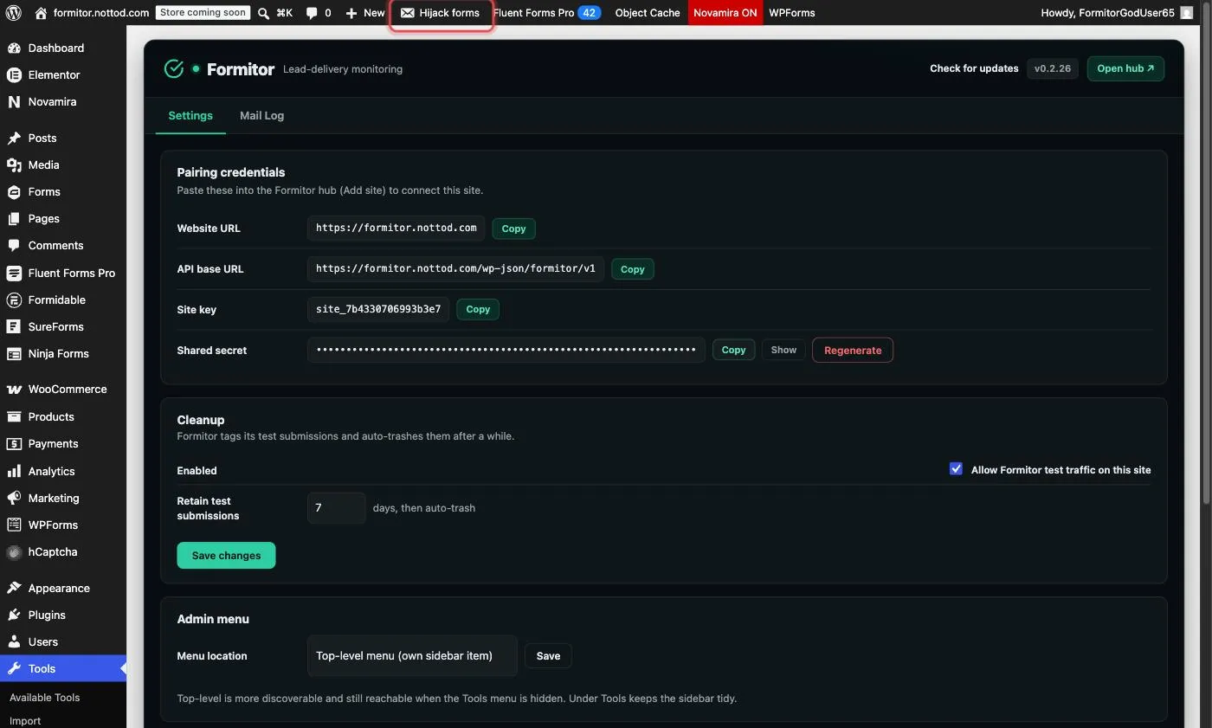
Task: Click the user avatar next to Howdy
Action: click(x=1187, y=13)
